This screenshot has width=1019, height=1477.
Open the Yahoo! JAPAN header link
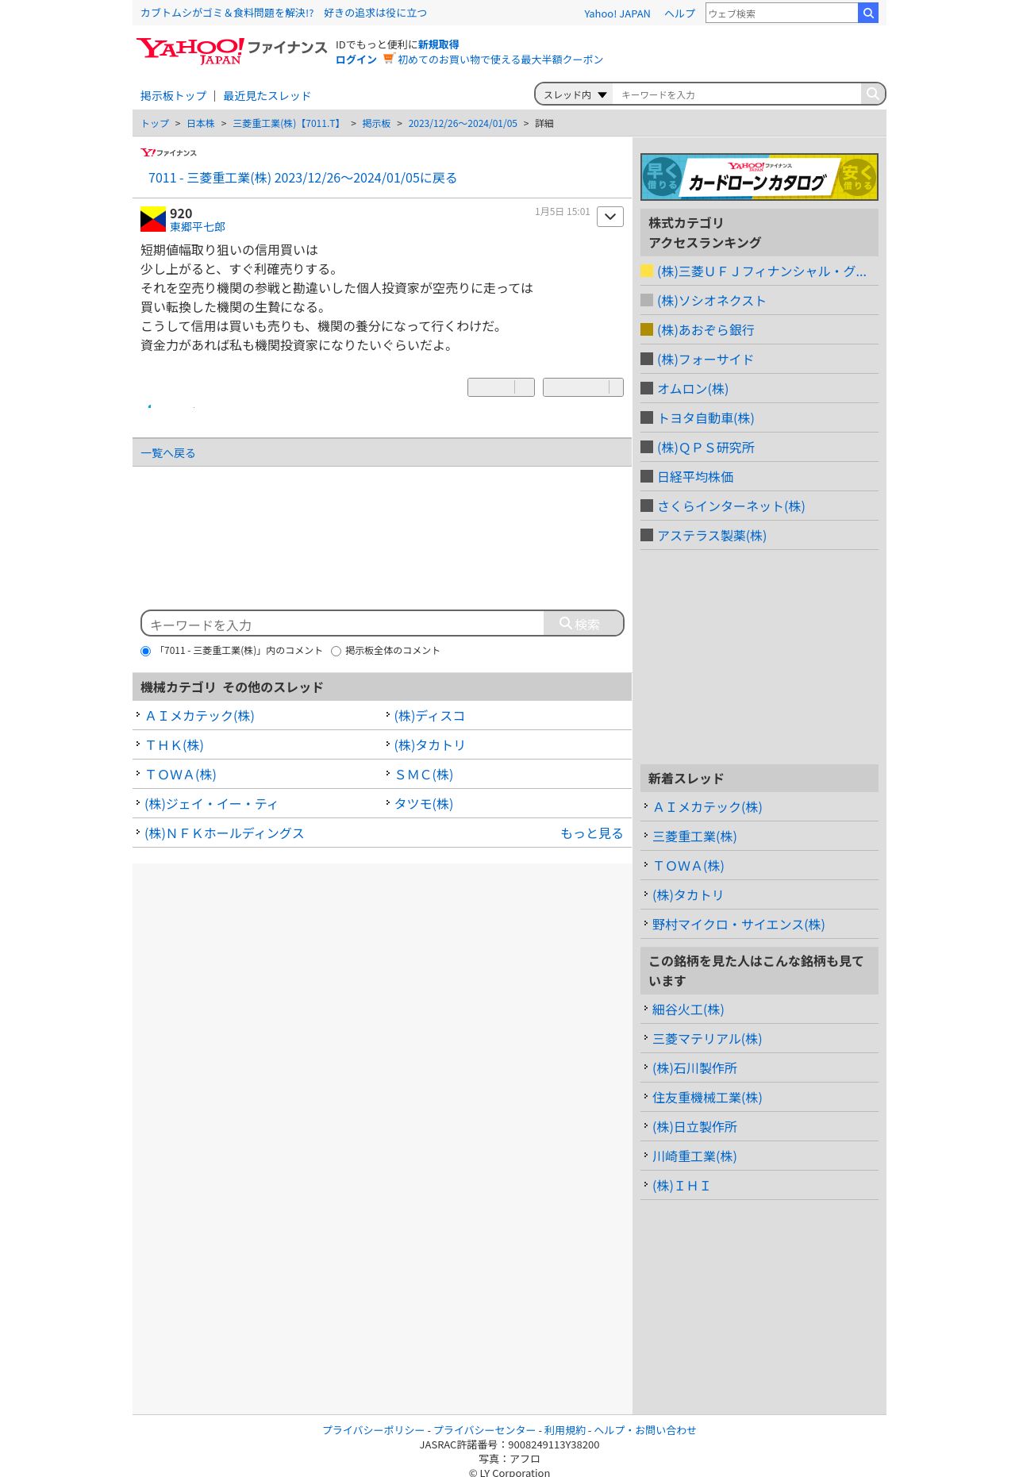click(617, 13)
